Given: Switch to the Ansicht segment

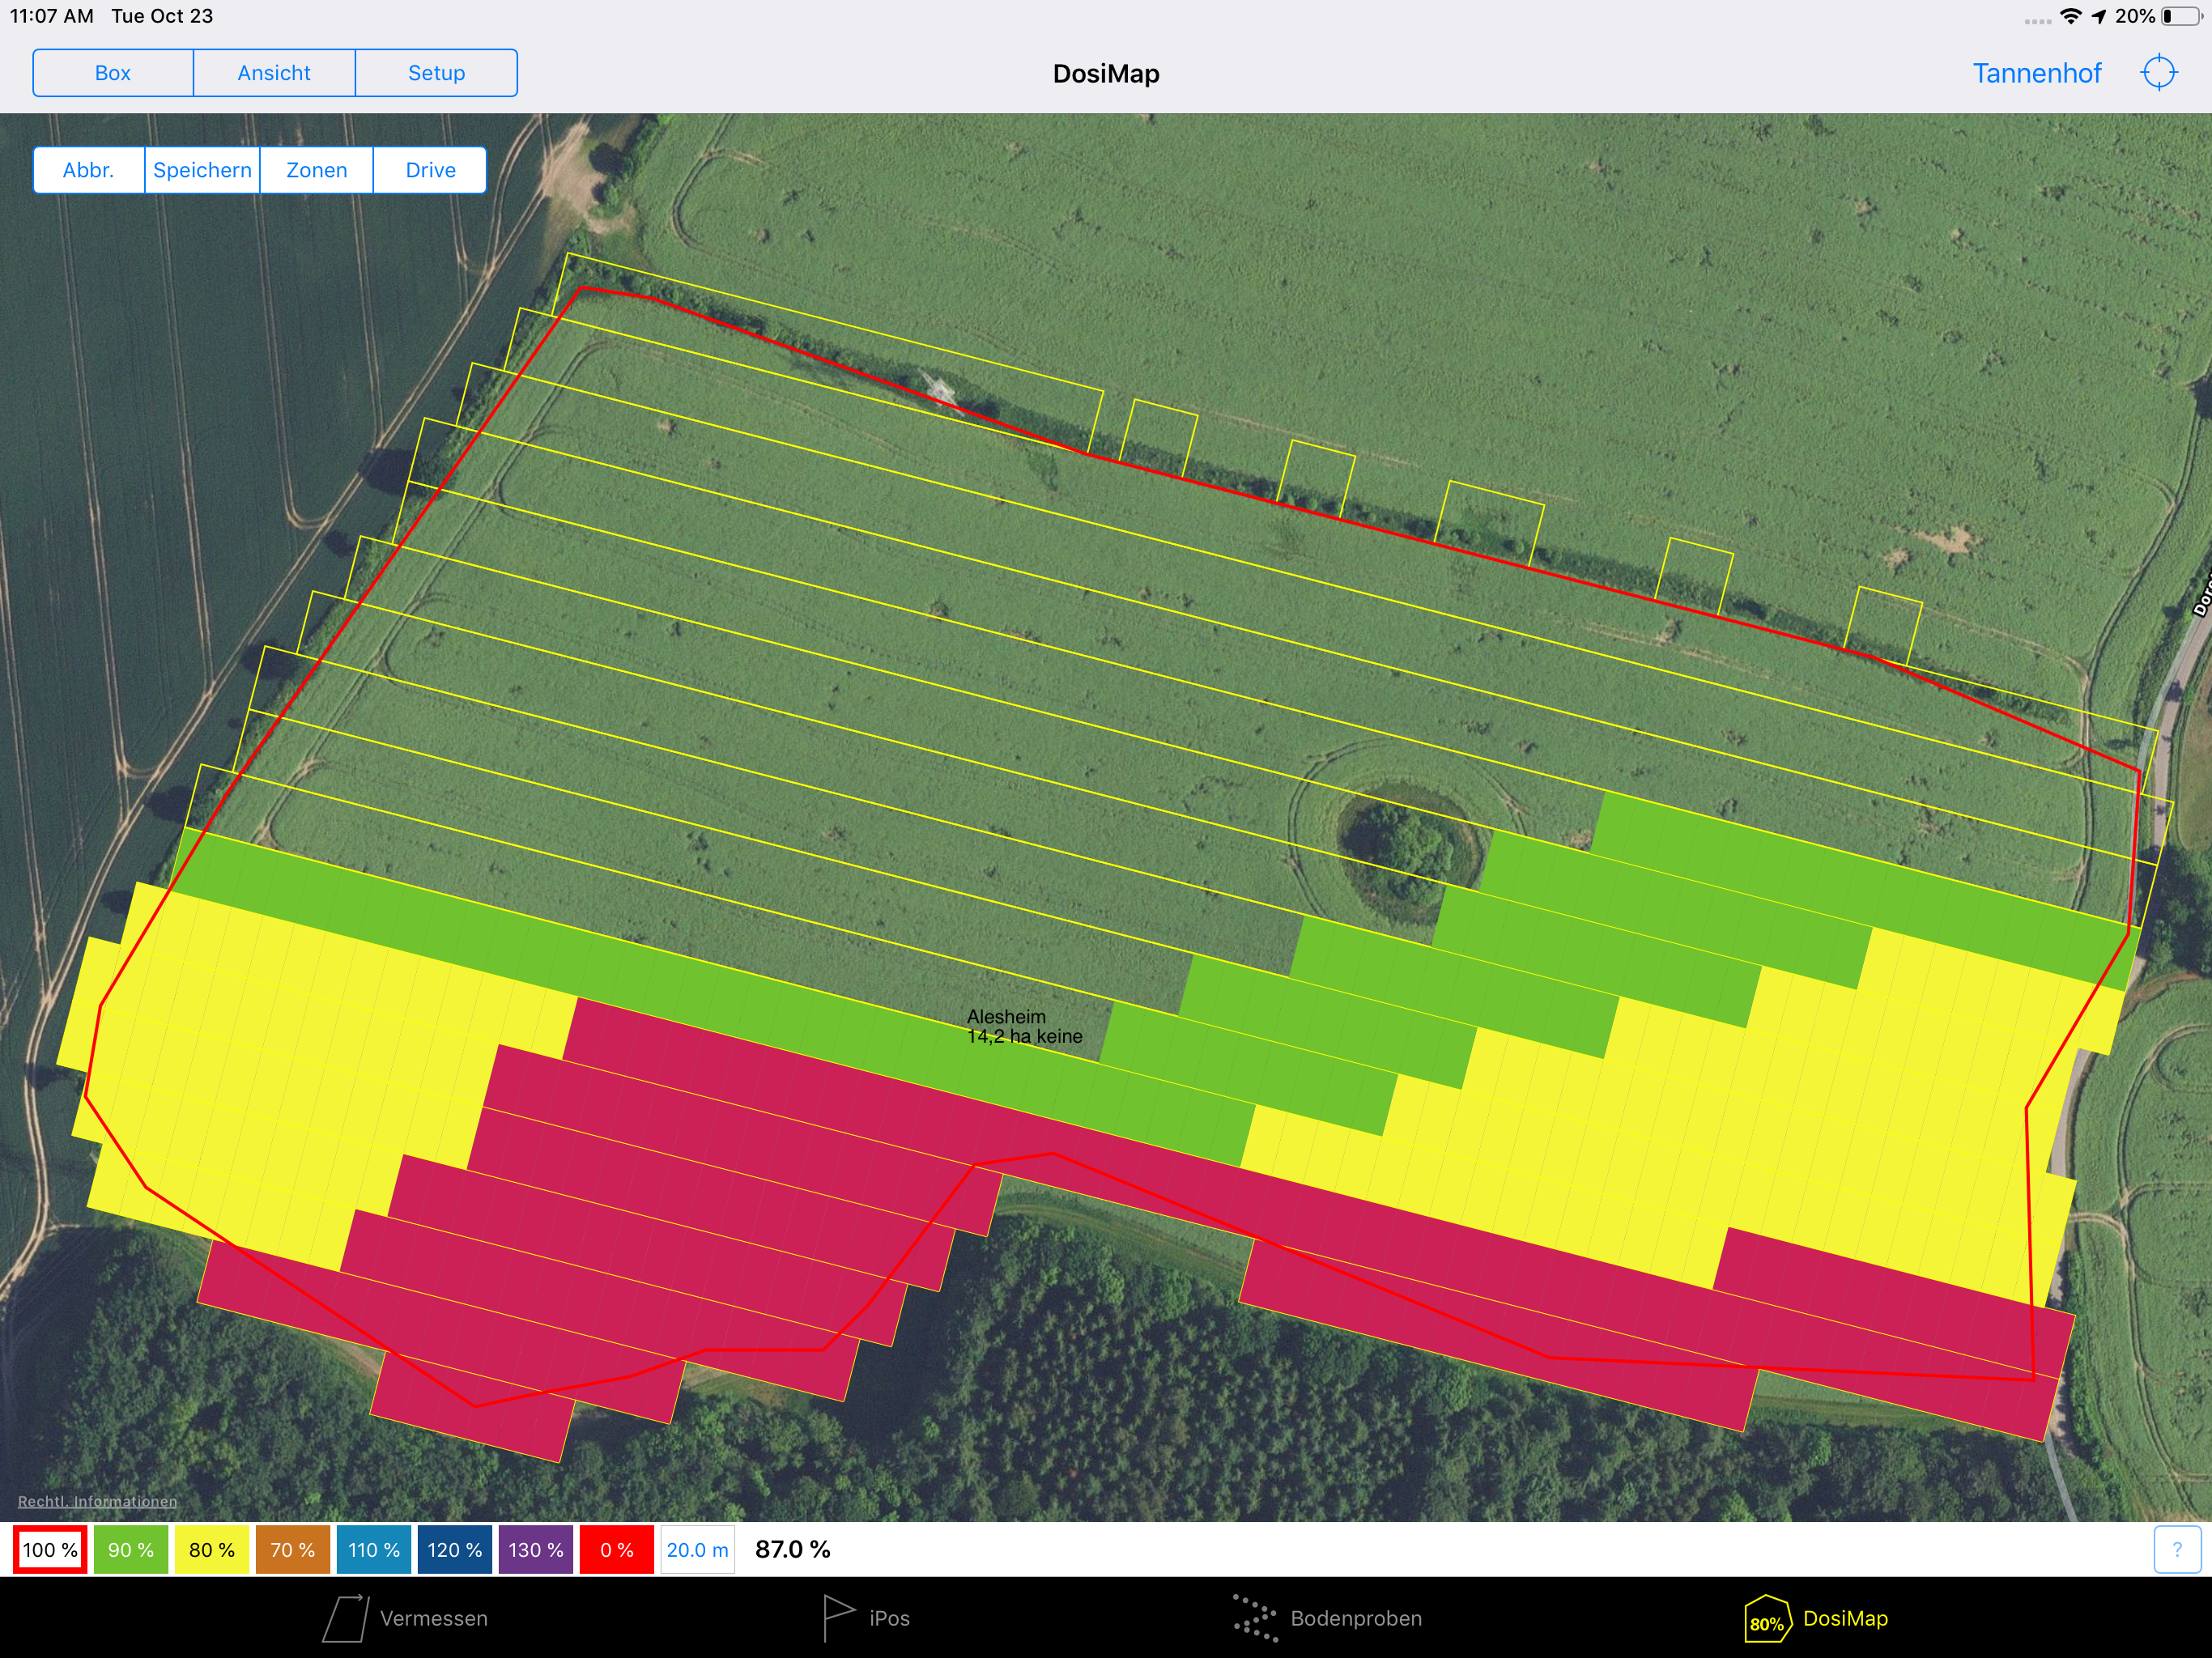Looking at the screenshot, I should (274, 73).
